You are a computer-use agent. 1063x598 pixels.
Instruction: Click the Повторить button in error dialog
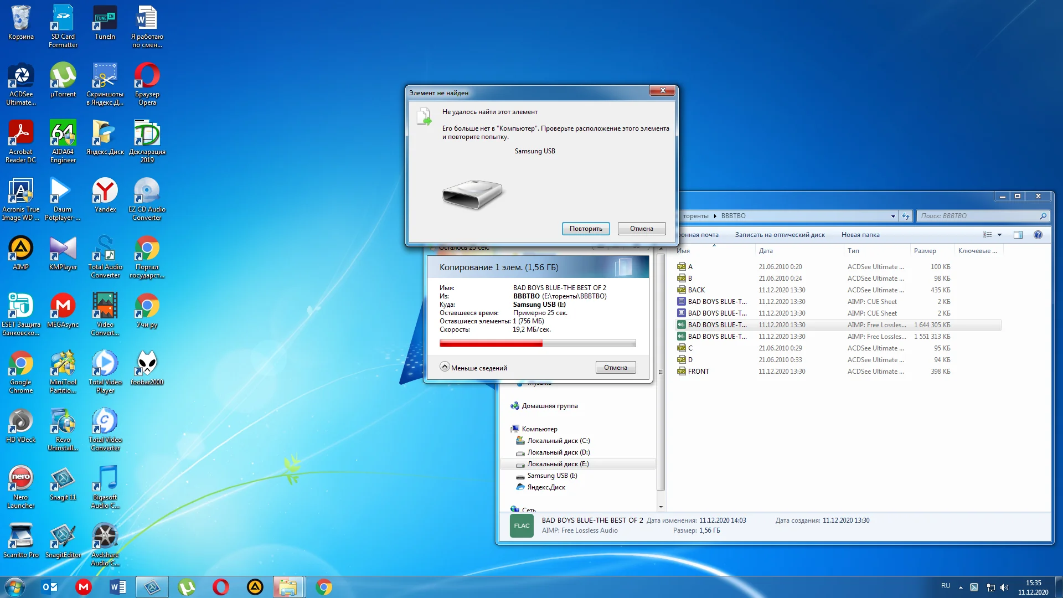pyautogui.click(x=585, y=229)
